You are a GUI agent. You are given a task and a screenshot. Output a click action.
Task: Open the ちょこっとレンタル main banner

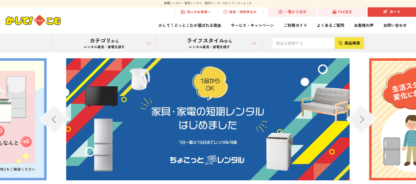tap(208, 119)
